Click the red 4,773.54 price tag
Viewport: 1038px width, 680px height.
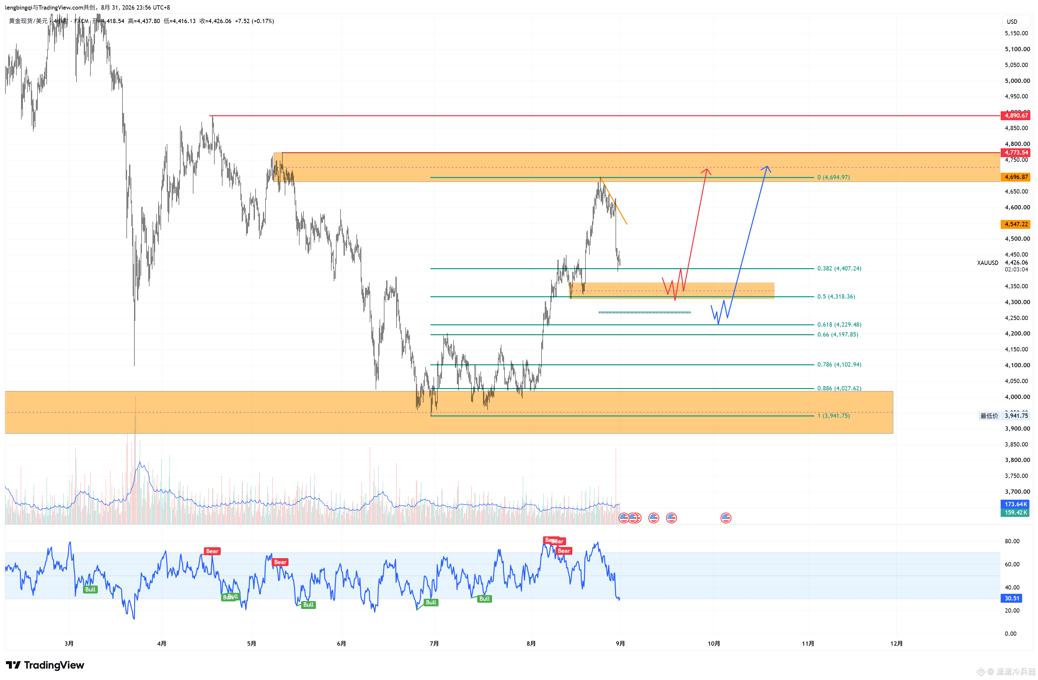click(x=1016, y=153)
